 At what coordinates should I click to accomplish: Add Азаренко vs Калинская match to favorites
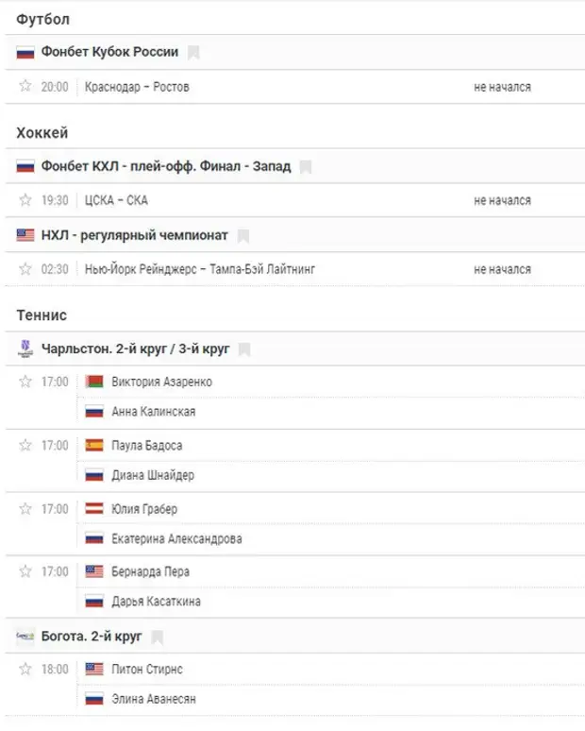[25, 382]
